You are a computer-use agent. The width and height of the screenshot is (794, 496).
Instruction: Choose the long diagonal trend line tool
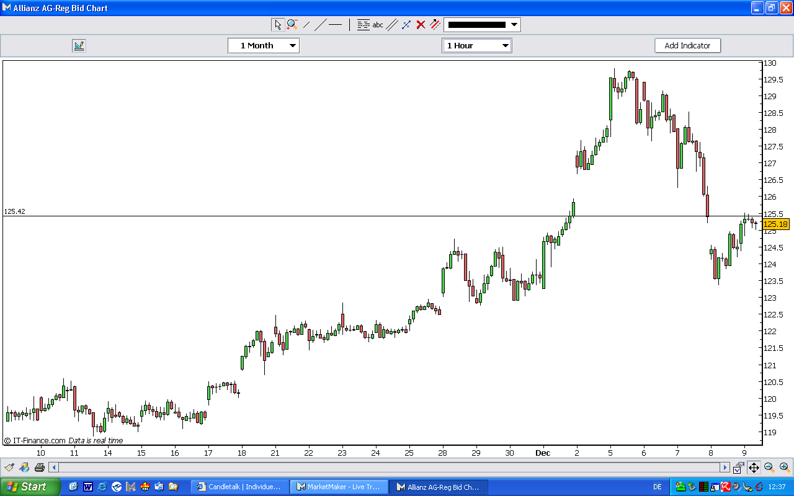[320, 25]
